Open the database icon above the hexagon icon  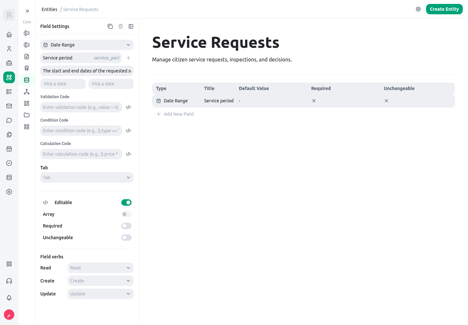(x=9, y=177)
